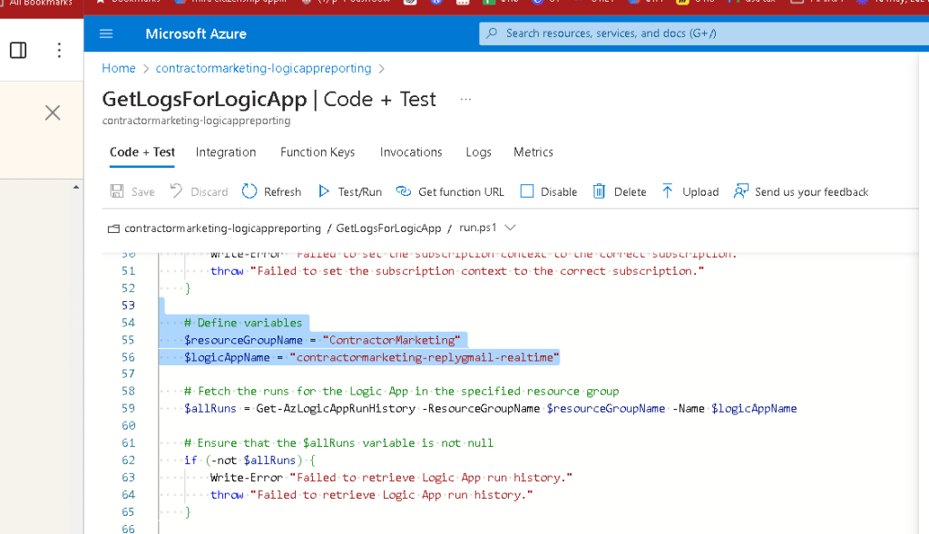Click the feedback person icon
This screenshot has width=929, height=534.
[x=740, y=191]
